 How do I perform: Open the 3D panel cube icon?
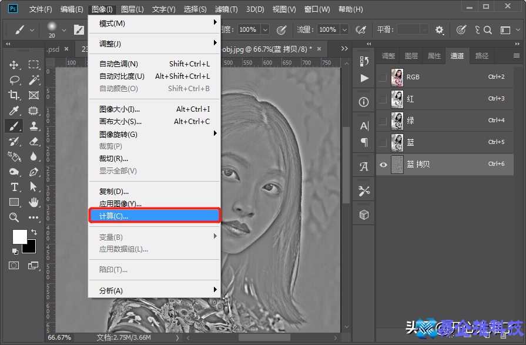(x=363, y=215)
